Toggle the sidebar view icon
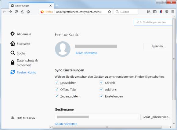177x130 pixels. [155, 12]
